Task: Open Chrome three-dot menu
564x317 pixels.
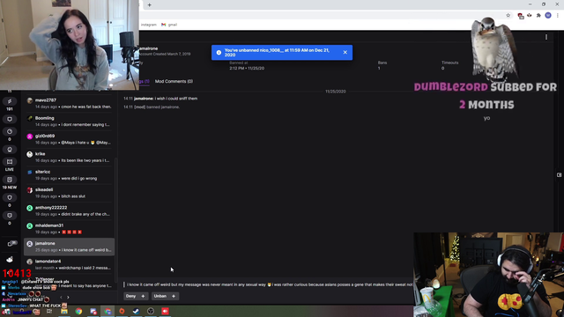Action: click(558, 16)
